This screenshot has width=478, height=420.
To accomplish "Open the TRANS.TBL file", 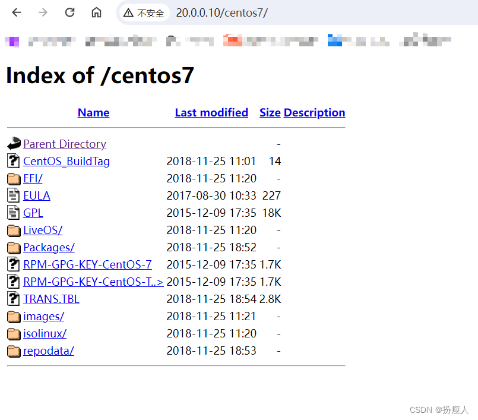I will pos(51,299).
